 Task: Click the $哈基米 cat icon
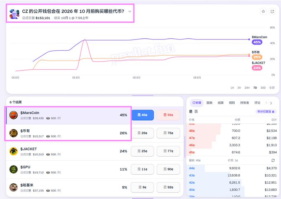[x=14, y=187]
